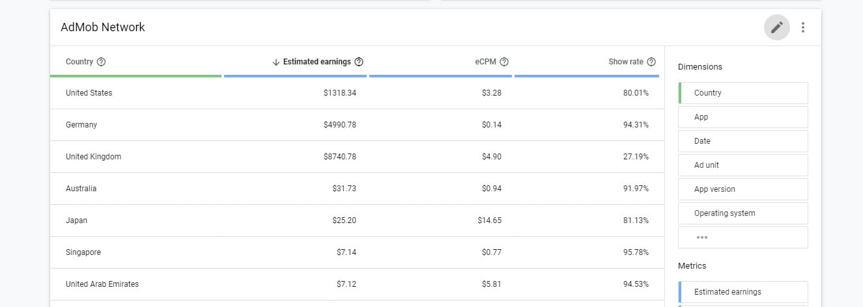This screenshot has height=307, width=863.
Task: Select the App dimension
Action: (x=743, y=117)
